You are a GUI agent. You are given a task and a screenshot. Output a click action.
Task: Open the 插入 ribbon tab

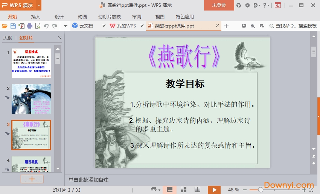(x=35, y=17)
